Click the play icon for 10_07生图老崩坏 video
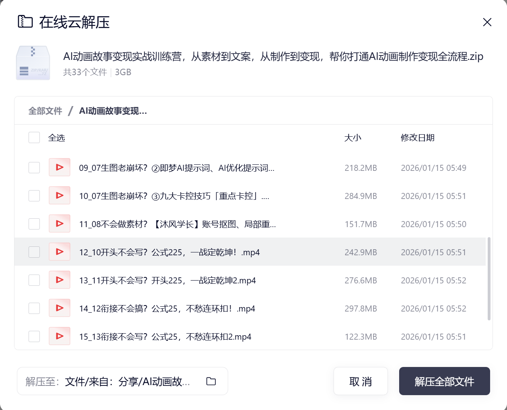This screenshot has height=410, width=507. pyautogui.click(x=59, y=195)
